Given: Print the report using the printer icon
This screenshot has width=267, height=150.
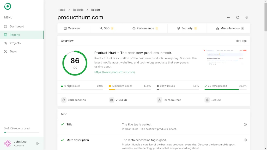Looking at the screenshot, I should [246, 17].
